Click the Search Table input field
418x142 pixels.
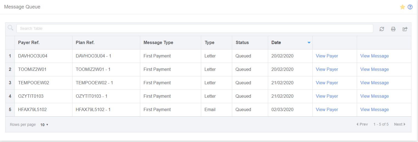point(195,28)
